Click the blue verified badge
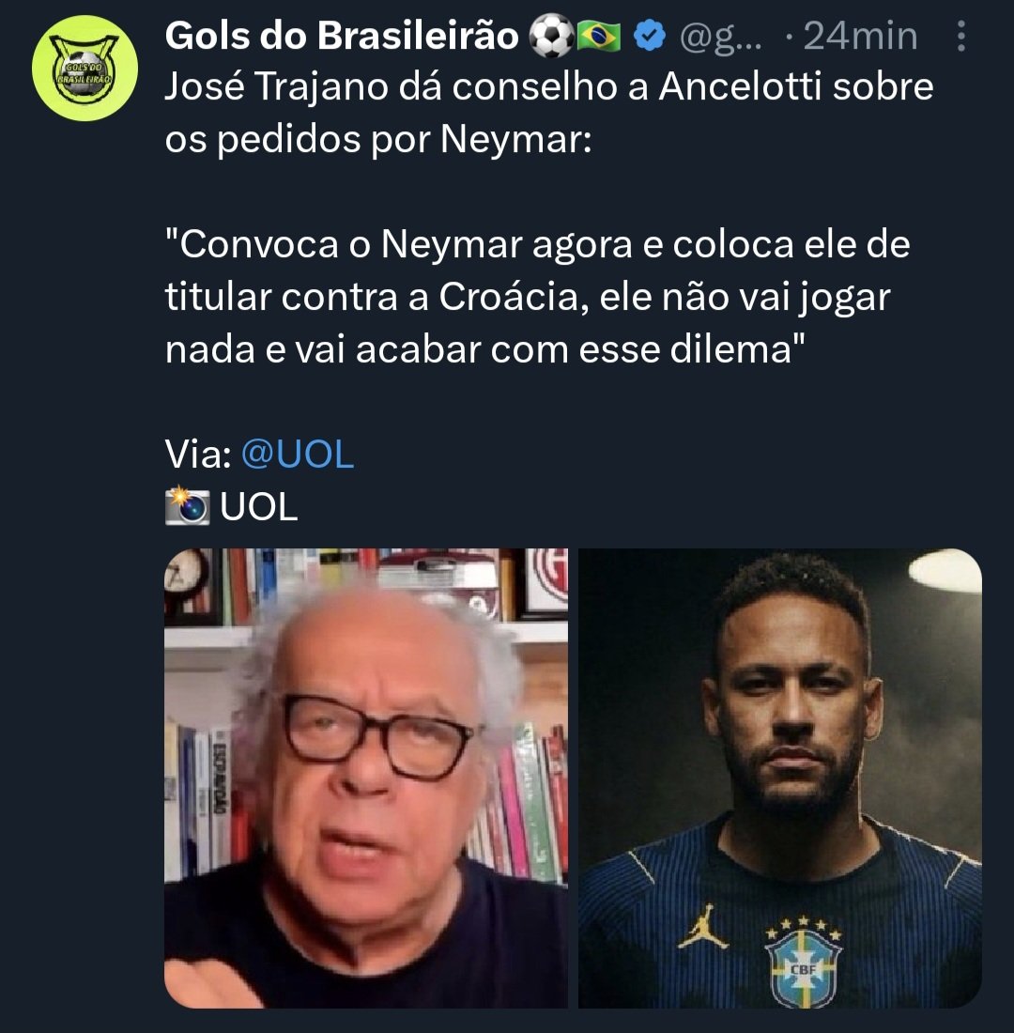Screen dimensions: 1014x1033 point(650,37)
